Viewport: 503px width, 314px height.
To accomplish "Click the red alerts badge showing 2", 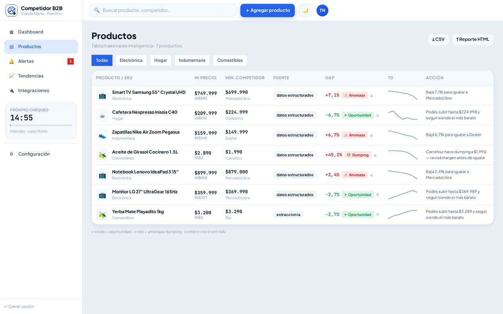I will (70, 61).
